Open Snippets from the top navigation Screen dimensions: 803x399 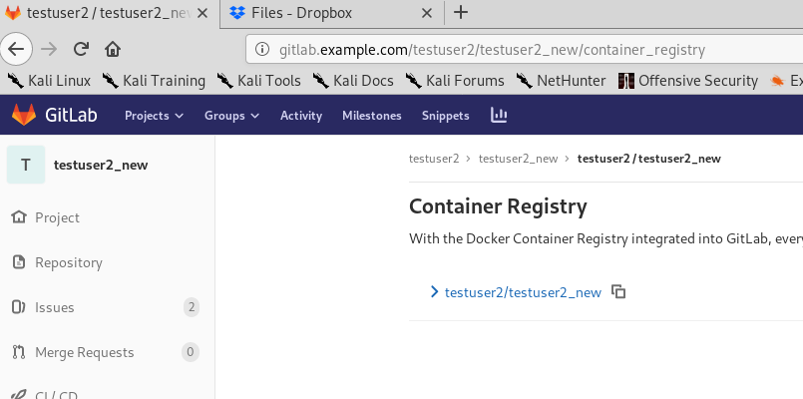point(445,116)
